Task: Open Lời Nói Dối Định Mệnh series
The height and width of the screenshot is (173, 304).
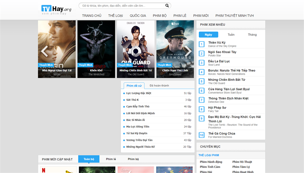Action: tap(140, 113)
